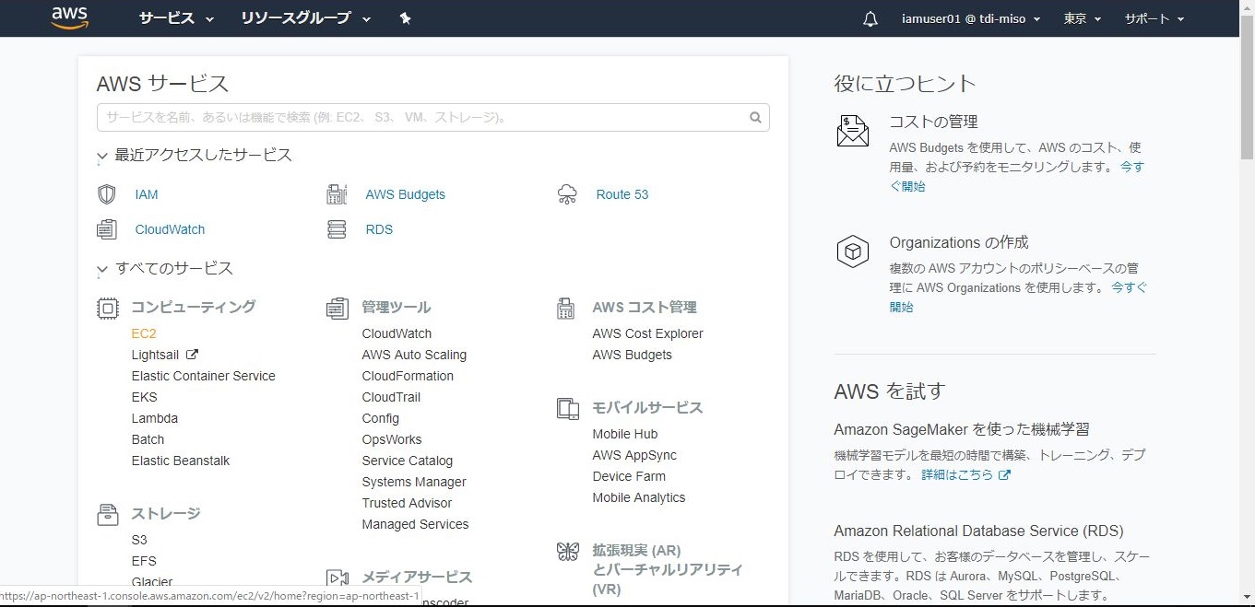Open the iamuser01 account dropdown
Screen dimensions: 1255x607
pyautogui.click(x=970, y=18)
